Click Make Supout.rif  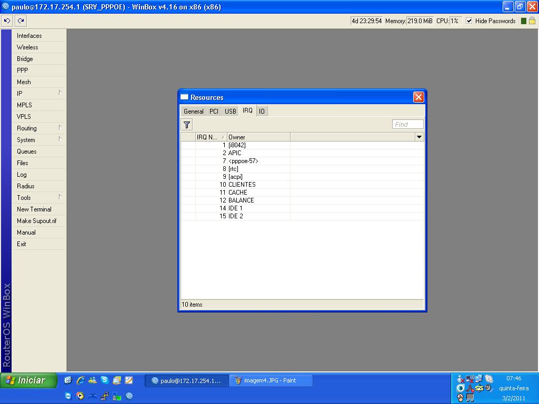click(x=38, y=221)
